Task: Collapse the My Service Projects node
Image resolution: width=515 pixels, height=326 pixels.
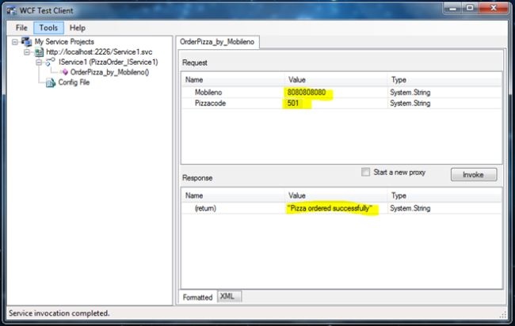Action: point(15,42)
